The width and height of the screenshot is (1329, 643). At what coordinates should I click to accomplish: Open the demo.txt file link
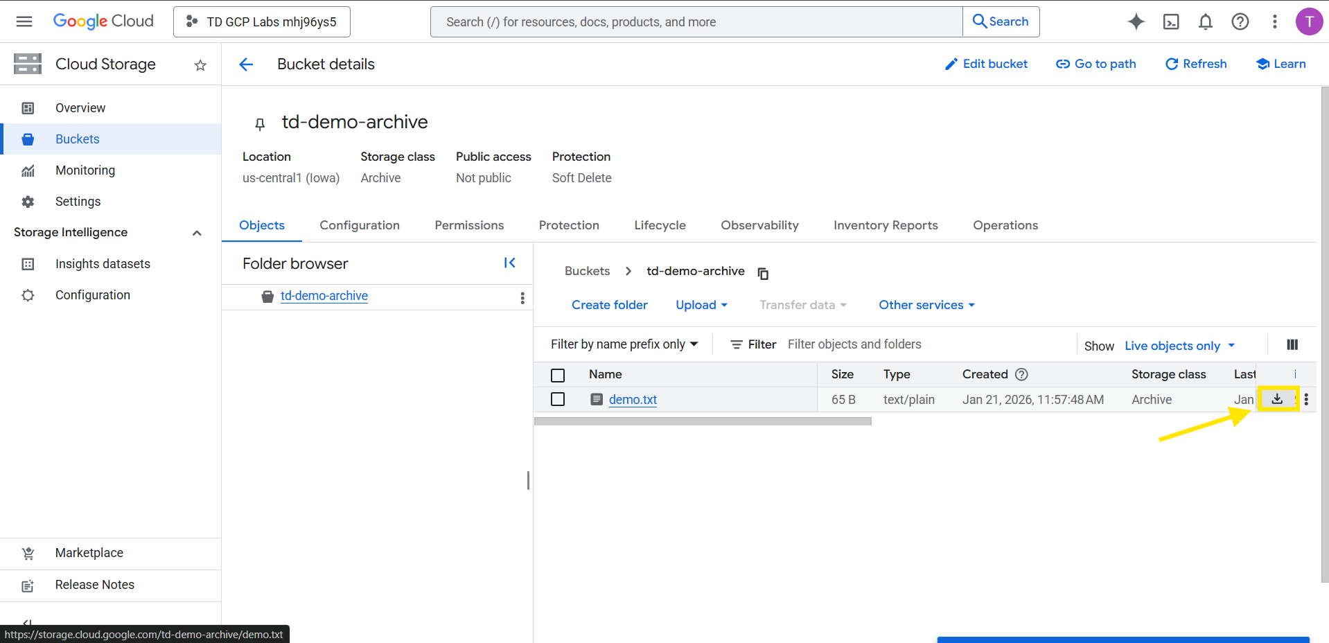pyautogui.click(x=633, y=400)
